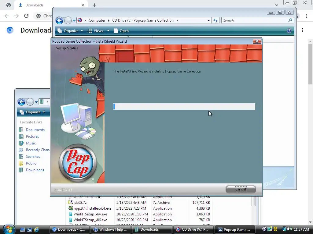The height and width of the screenshot is (234, 313).
Task: Open Chrome main three-dot menu
Action: (x=306, y=16)
